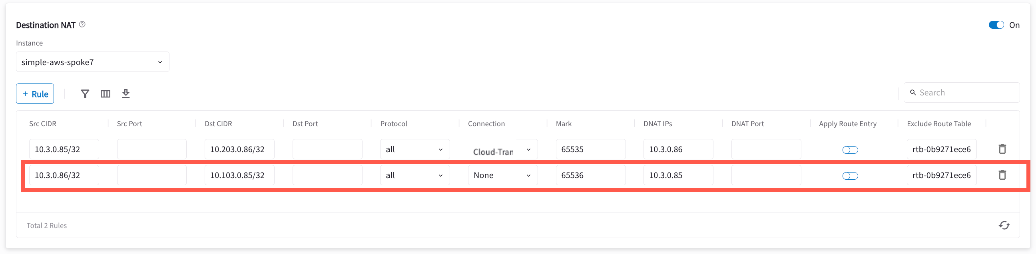Click the search magnifier icon
The height and width of the screenshot is (254, 1036).
coord(913,92)
